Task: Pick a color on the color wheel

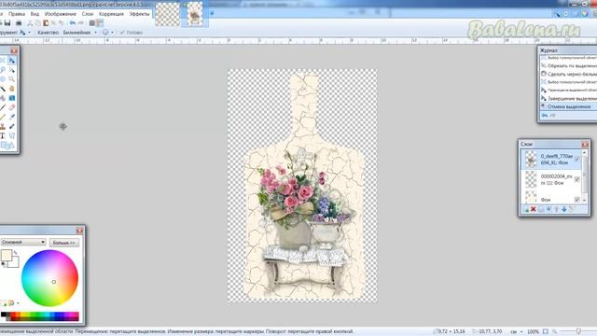Action: click(49, 278)
